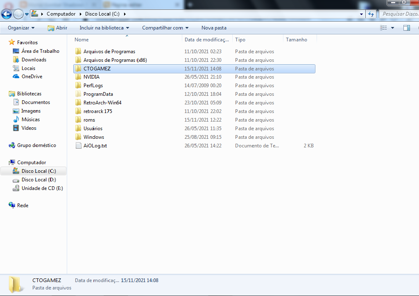Create a folder with Nova pasta
The image size is (419, 296).
(214, 28)
